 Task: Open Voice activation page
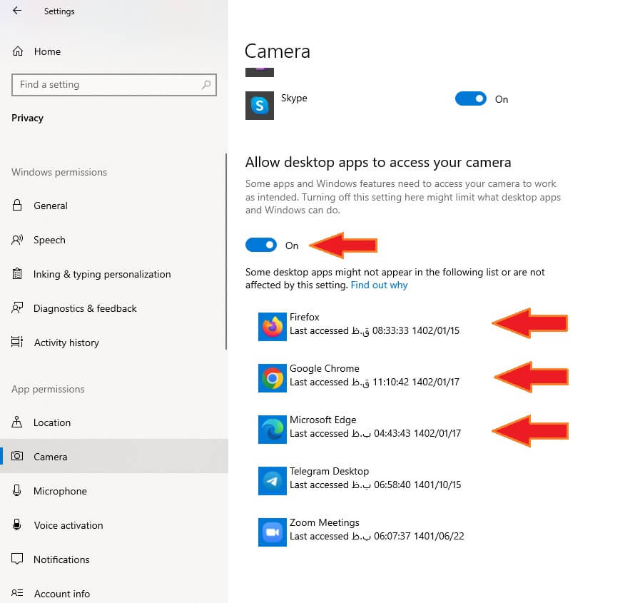pos(68,525)
